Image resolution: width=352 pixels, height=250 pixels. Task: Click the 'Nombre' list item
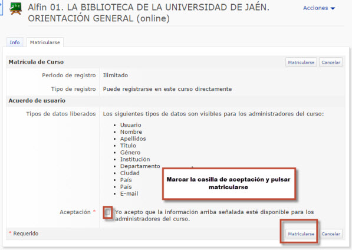point(131,132)
